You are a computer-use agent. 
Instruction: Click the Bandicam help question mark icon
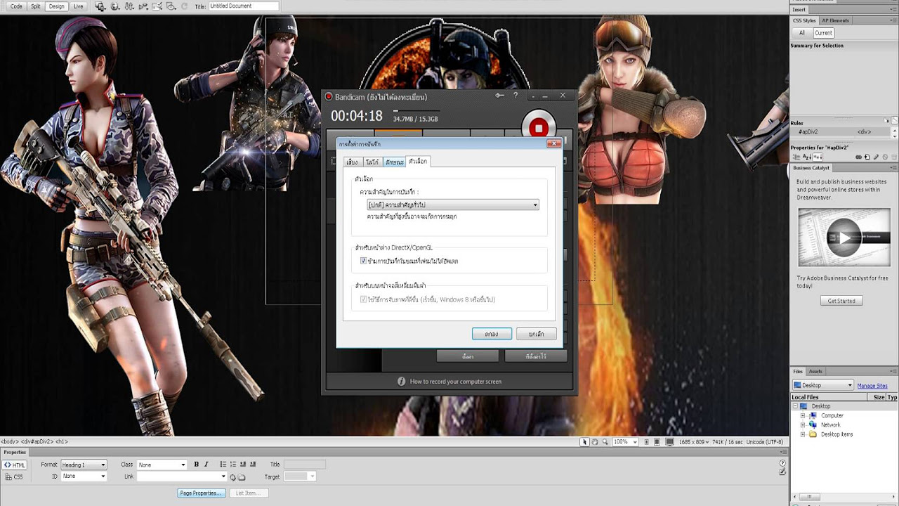point(516,96)
